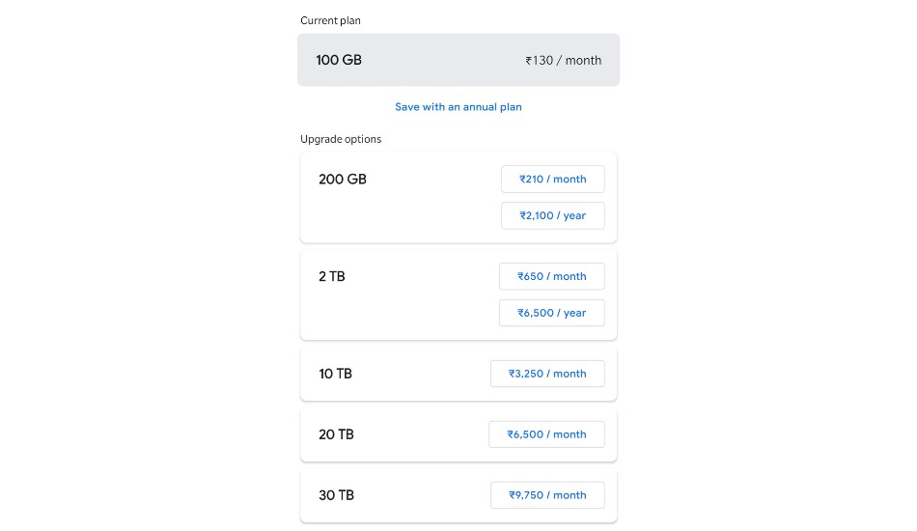Screen dimensions: 917x531
Task: Click the Upgrade options heading
Action: (341, 139)
